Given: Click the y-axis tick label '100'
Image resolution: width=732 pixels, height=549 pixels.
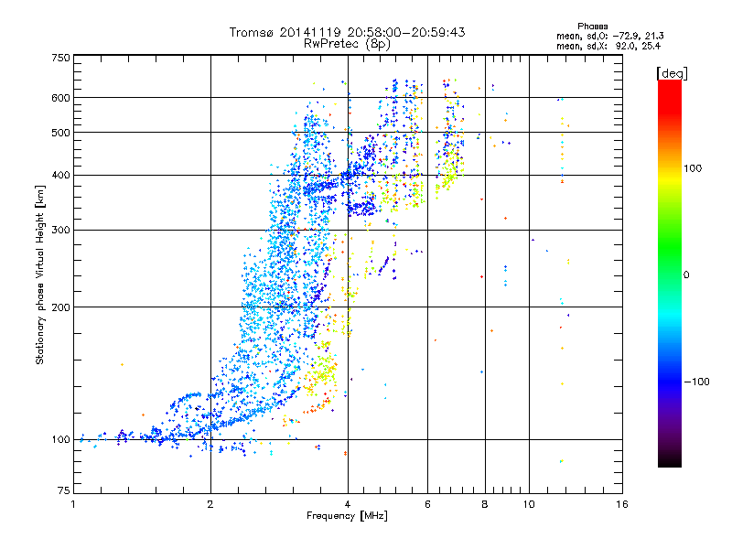Looking at the screenshot, I should (x=61, y=440).
